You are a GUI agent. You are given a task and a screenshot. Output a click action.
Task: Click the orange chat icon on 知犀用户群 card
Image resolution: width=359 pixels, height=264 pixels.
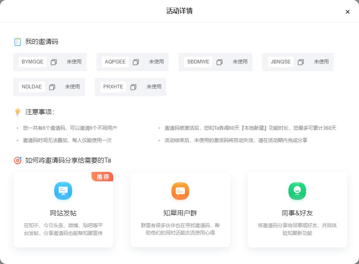(180, 191)
